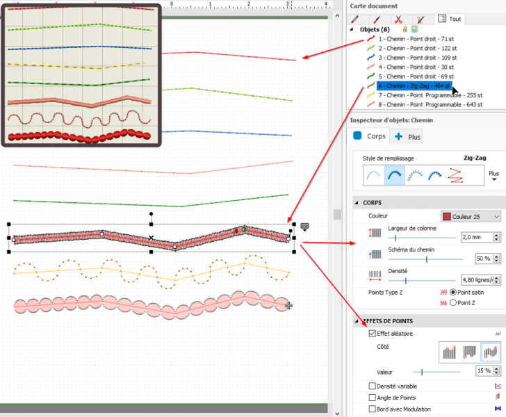506x417 pixels.
Task: Select the needle tab icon next to scissors
Action: click(420, 19)
